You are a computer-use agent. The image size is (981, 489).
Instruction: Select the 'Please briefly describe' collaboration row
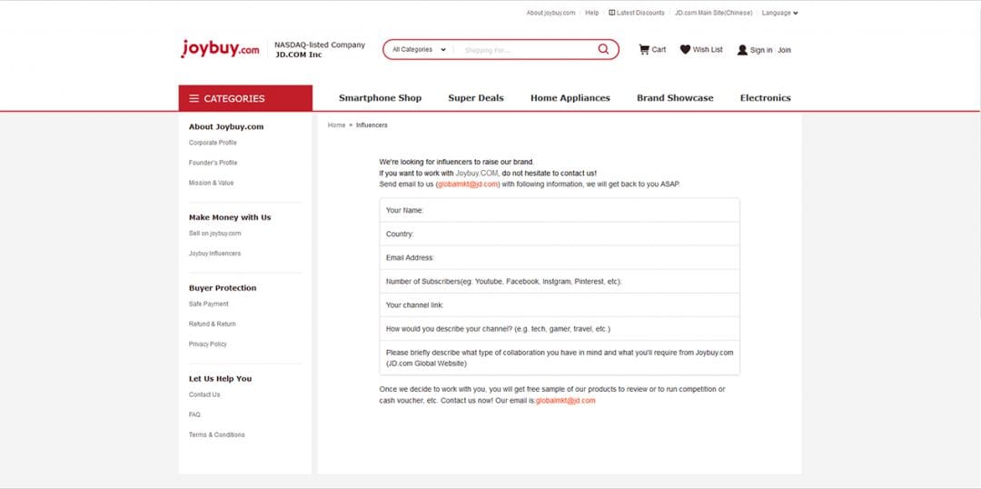tap(560, 357)
